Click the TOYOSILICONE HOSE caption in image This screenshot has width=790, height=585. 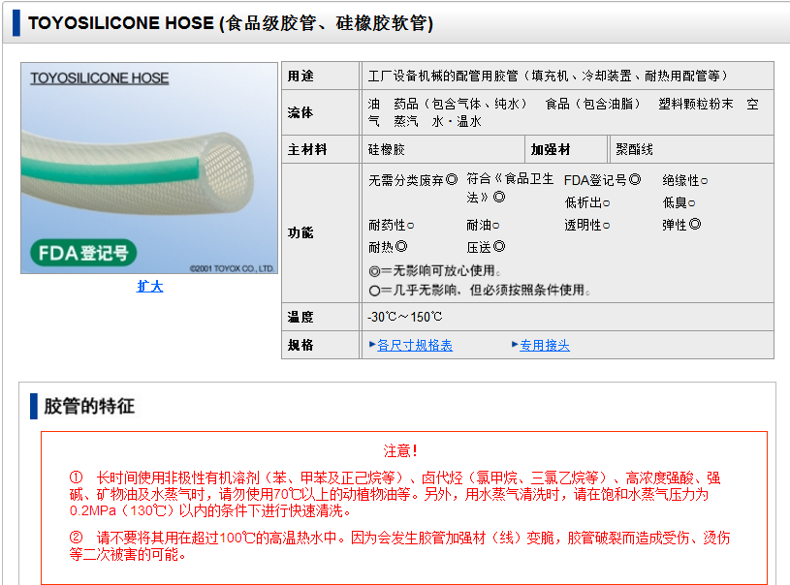tap(99, 78)
